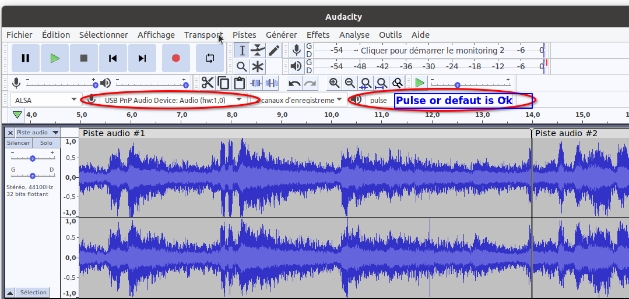Open the Aide menu
Viewport: 629px width, 299px height.
coord(420,35)
